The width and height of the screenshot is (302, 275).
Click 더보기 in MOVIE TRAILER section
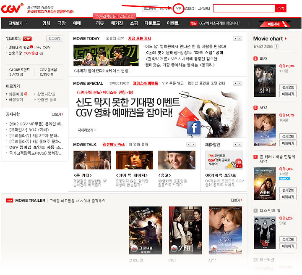pos(237,200)
